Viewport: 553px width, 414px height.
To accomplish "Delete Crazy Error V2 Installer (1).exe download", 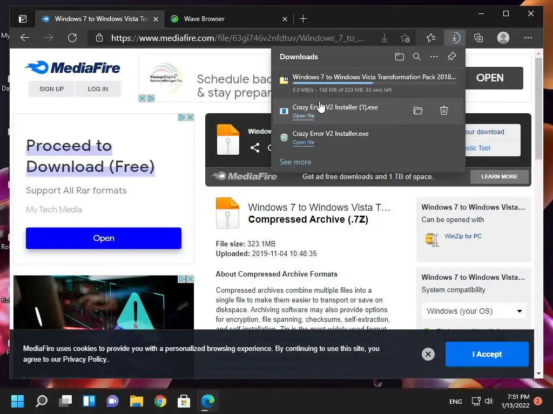I will point(444,111).
